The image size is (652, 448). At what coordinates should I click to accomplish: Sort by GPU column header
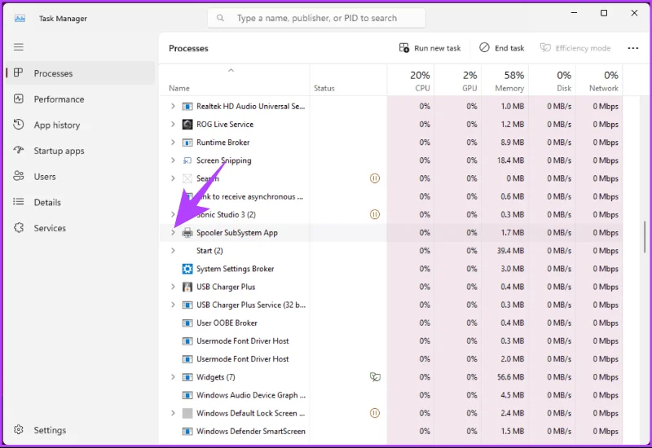point(458,81)
